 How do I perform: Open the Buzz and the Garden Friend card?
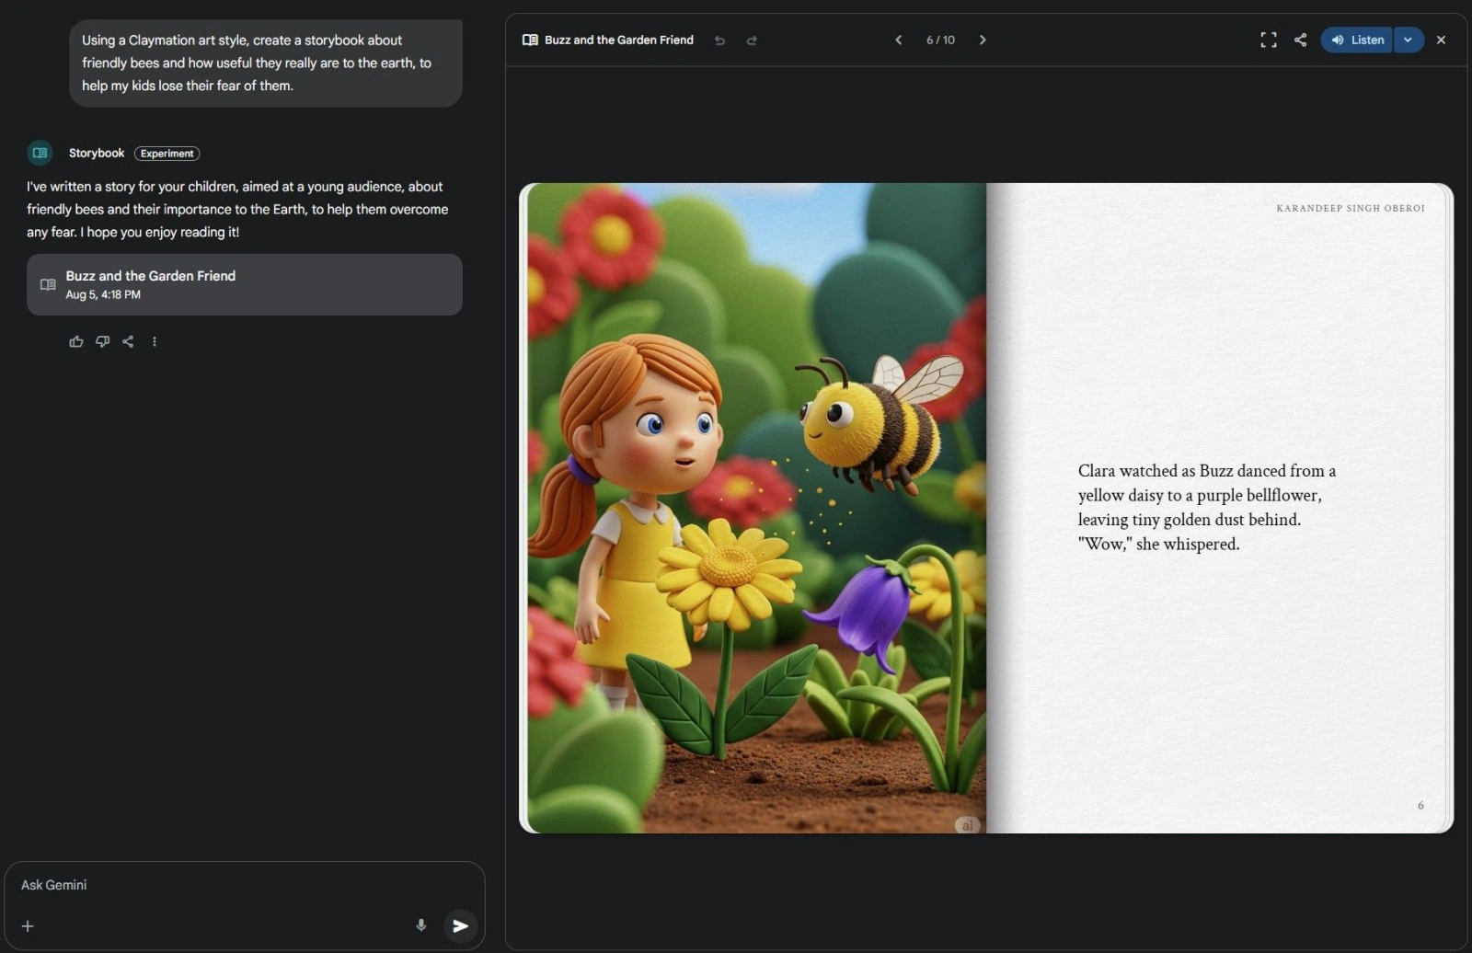[244, 284]
